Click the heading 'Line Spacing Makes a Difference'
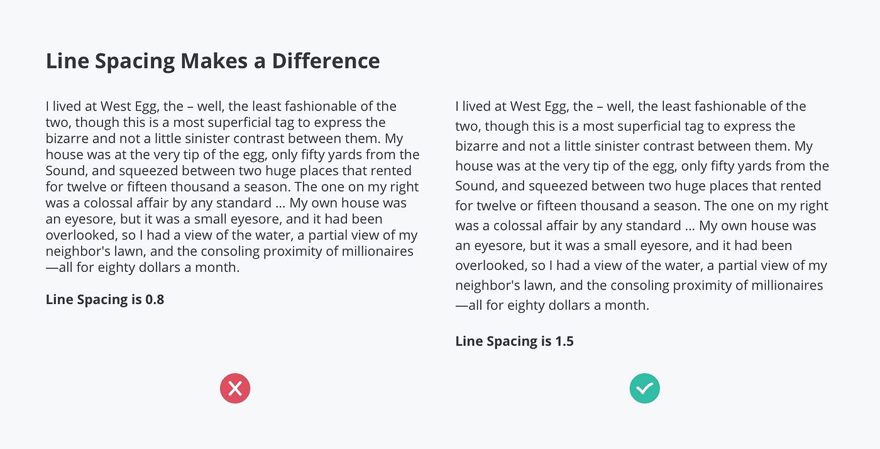 pyautogui.click(x=213, y=62)
